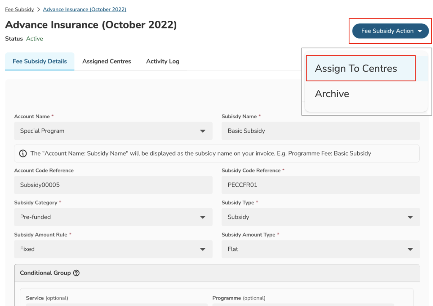
Task: Focus the Account Code Reference input field
Action: point(113,185)
